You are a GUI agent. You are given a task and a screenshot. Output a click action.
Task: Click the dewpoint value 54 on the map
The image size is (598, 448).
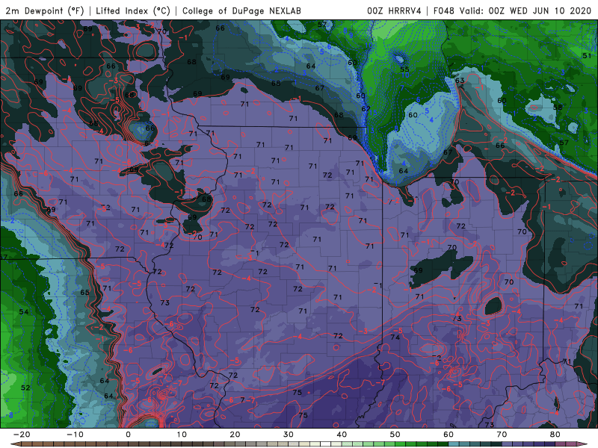pyautogui.click(x=24, y=311)
